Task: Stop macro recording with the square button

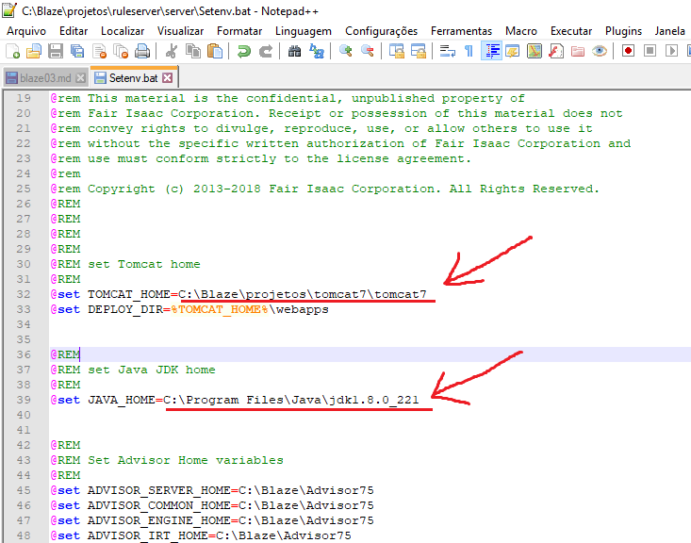Action: point(650,51)
